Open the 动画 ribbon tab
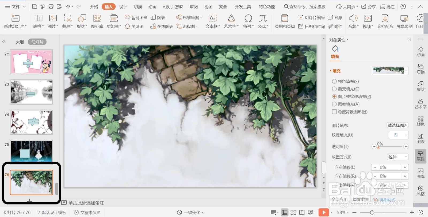 pos(152,7)
